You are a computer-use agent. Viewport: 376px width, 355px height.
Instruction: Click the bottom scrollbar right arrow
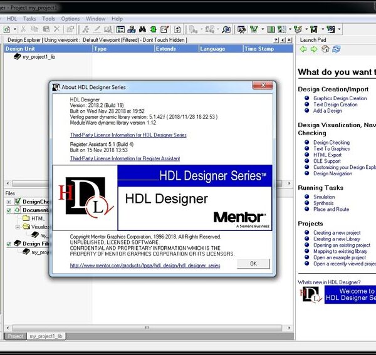(289, 327)
